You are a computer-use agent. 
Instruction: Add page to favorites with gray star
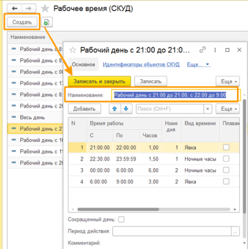pyautogui.click(x=45, y=9)
